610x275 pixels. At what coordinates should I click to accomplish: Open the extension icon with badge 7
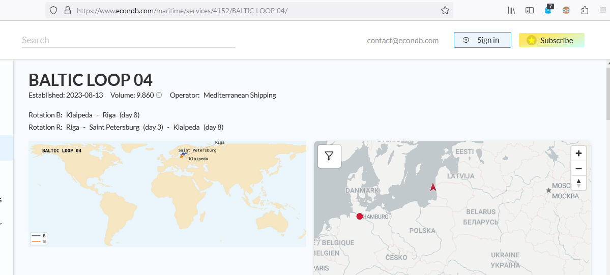tap(548, 10)
